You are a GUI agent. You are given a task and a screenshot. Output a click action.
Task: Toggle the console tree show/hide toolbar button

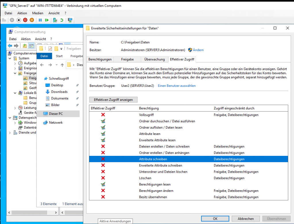[x=31, y=46]
